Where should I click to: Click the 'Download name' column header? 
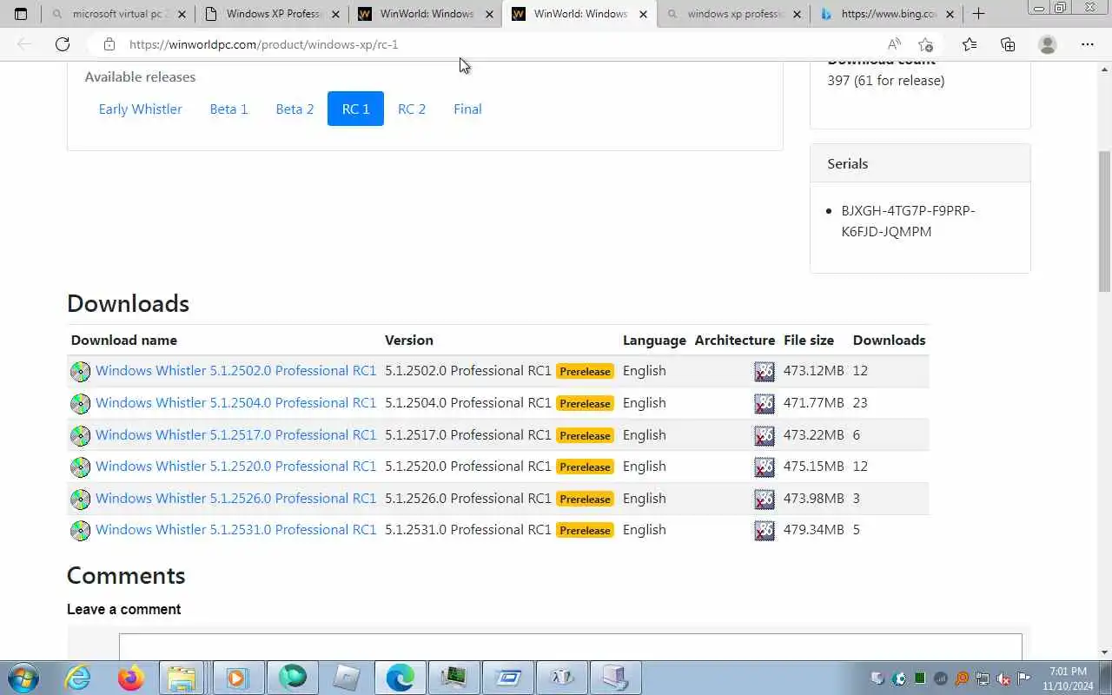[124, 341]
